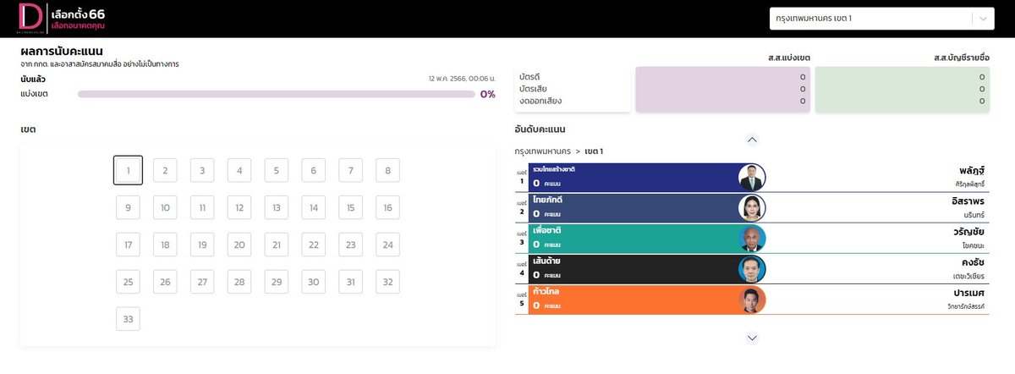1015x374 pixels.
Task: Select district 18 box
Action: pyautogui.click(x=165, y=245)
